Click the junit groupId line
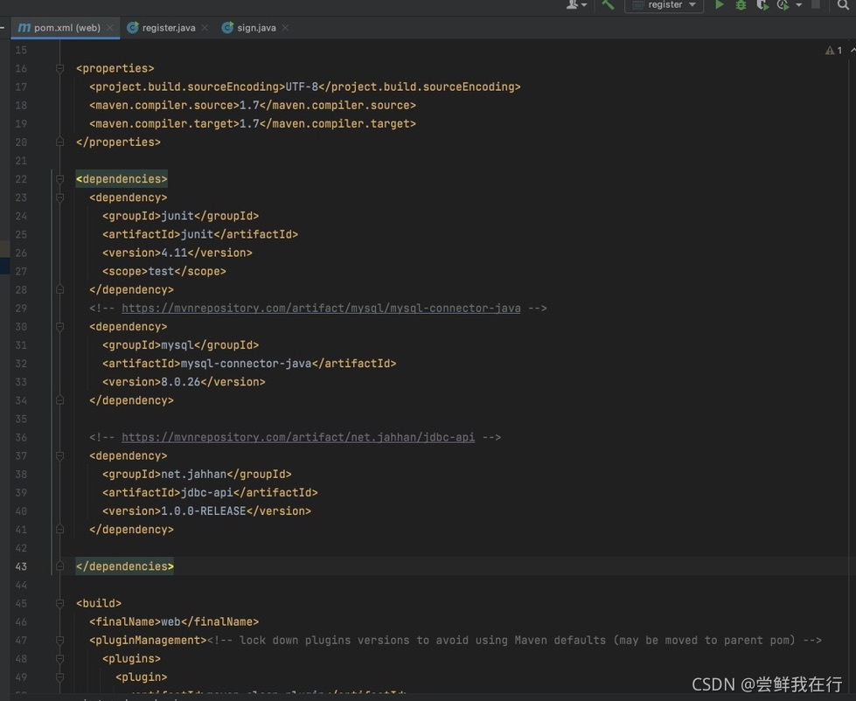 (181, 217)
